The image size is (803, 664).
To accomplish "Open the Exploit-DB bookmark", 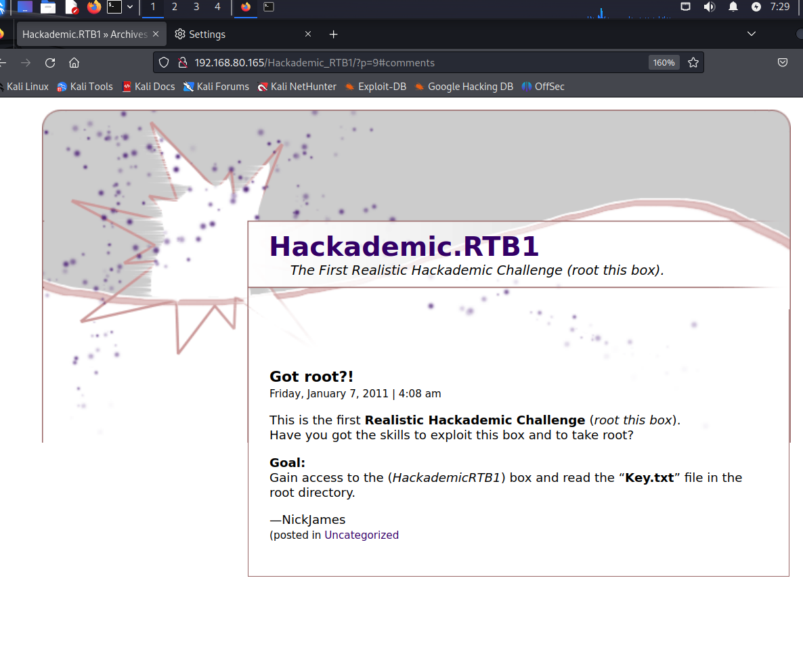I will (375, 87).
